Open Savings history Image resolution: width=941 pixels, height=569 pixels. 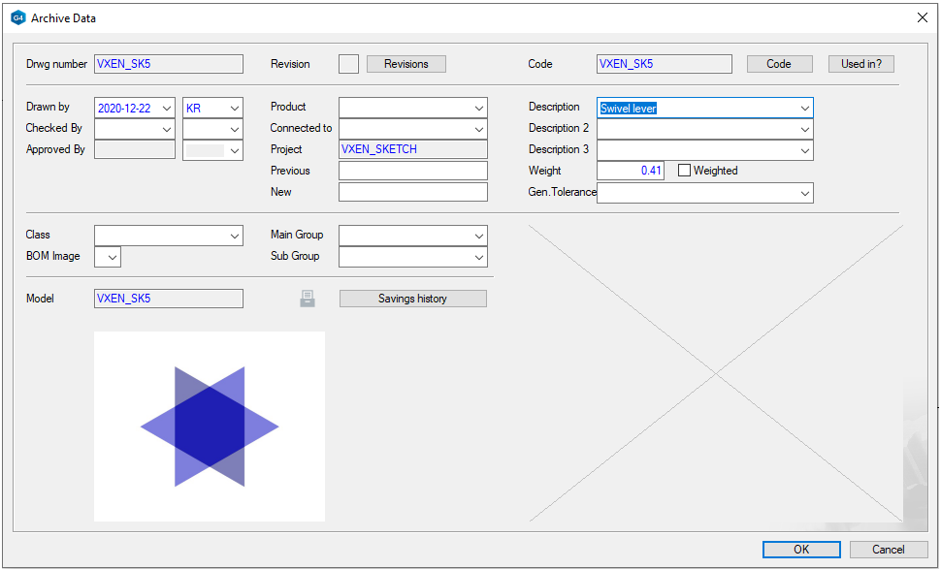[x=412, y=299]
